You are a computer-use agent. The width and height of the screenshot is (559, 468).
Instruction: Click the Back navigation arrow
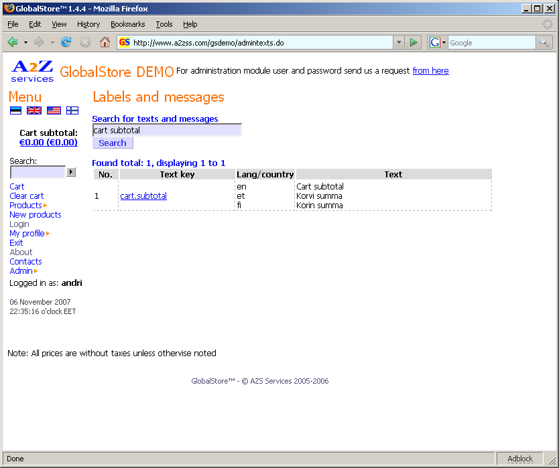13,42
